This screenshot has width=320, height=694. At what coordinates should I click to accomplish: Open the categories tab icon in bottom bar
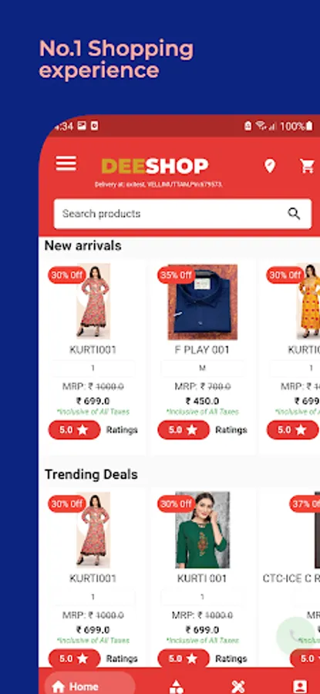click(177, 686)
